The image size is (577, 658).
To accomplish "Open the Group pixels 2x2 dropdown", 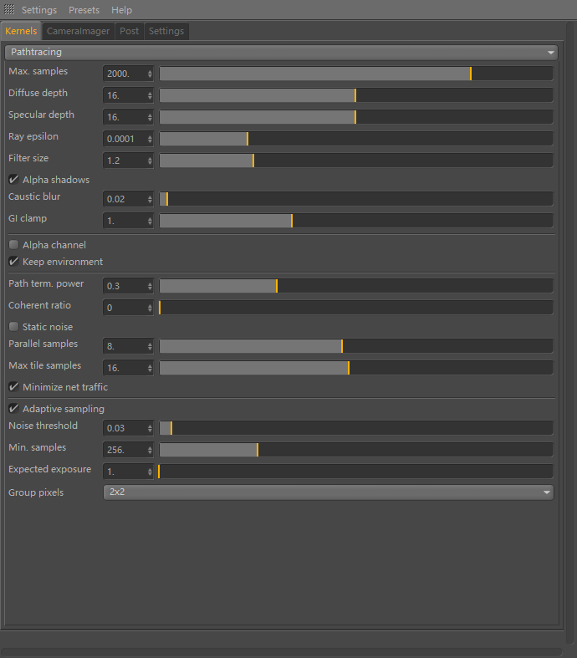I will [x=328, y=492].
